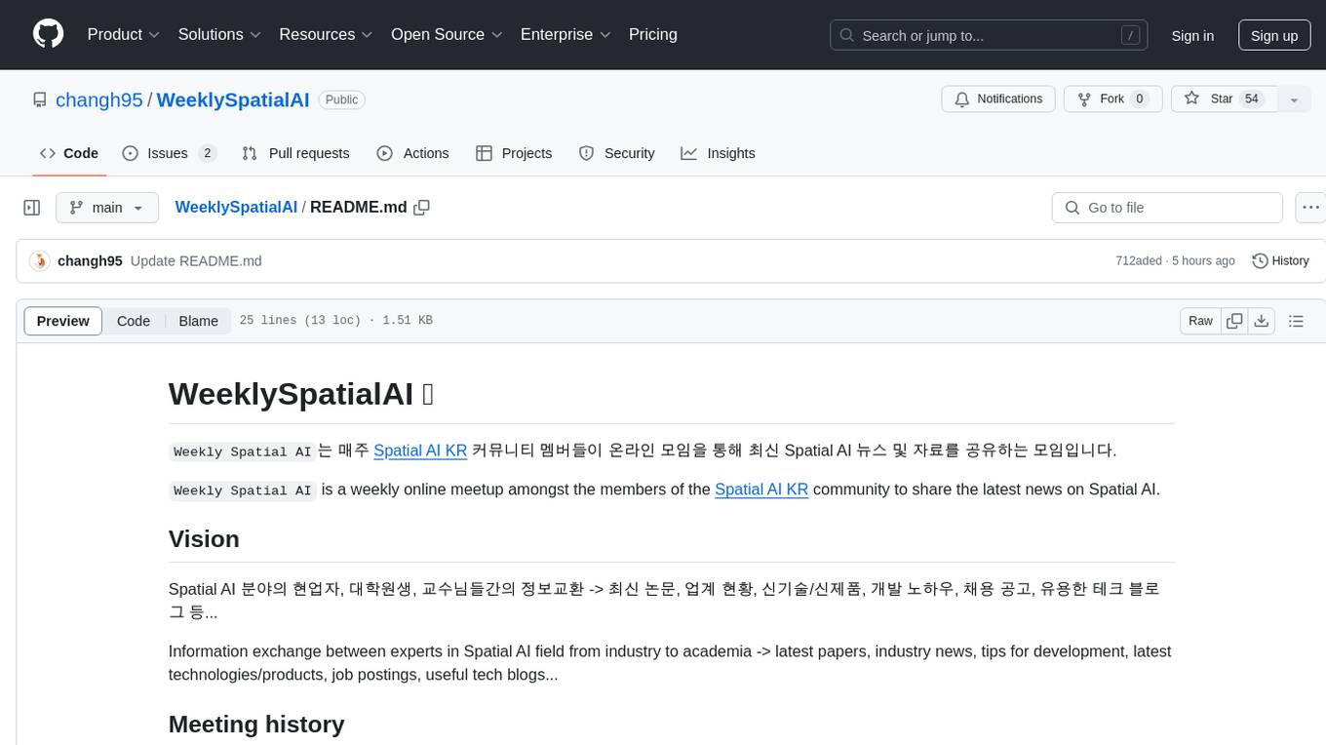Click the '25 lines (13 loc) · 1.51 KB' text
This screenshot has height=745, width=1326.
(x=335, y=321)
